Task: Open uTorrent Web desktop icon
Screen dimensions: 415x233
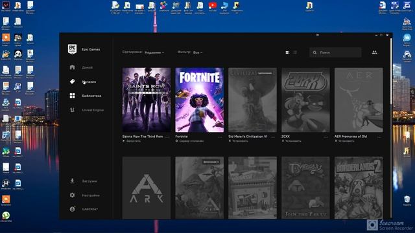Action: [x=6, y=217]
